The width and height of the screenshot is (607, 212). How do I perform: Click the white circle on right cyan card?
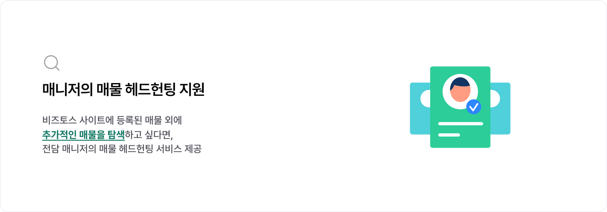coord(495,99)
